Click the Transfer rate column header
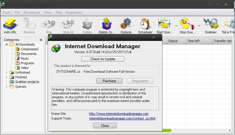 pos(222,41)
